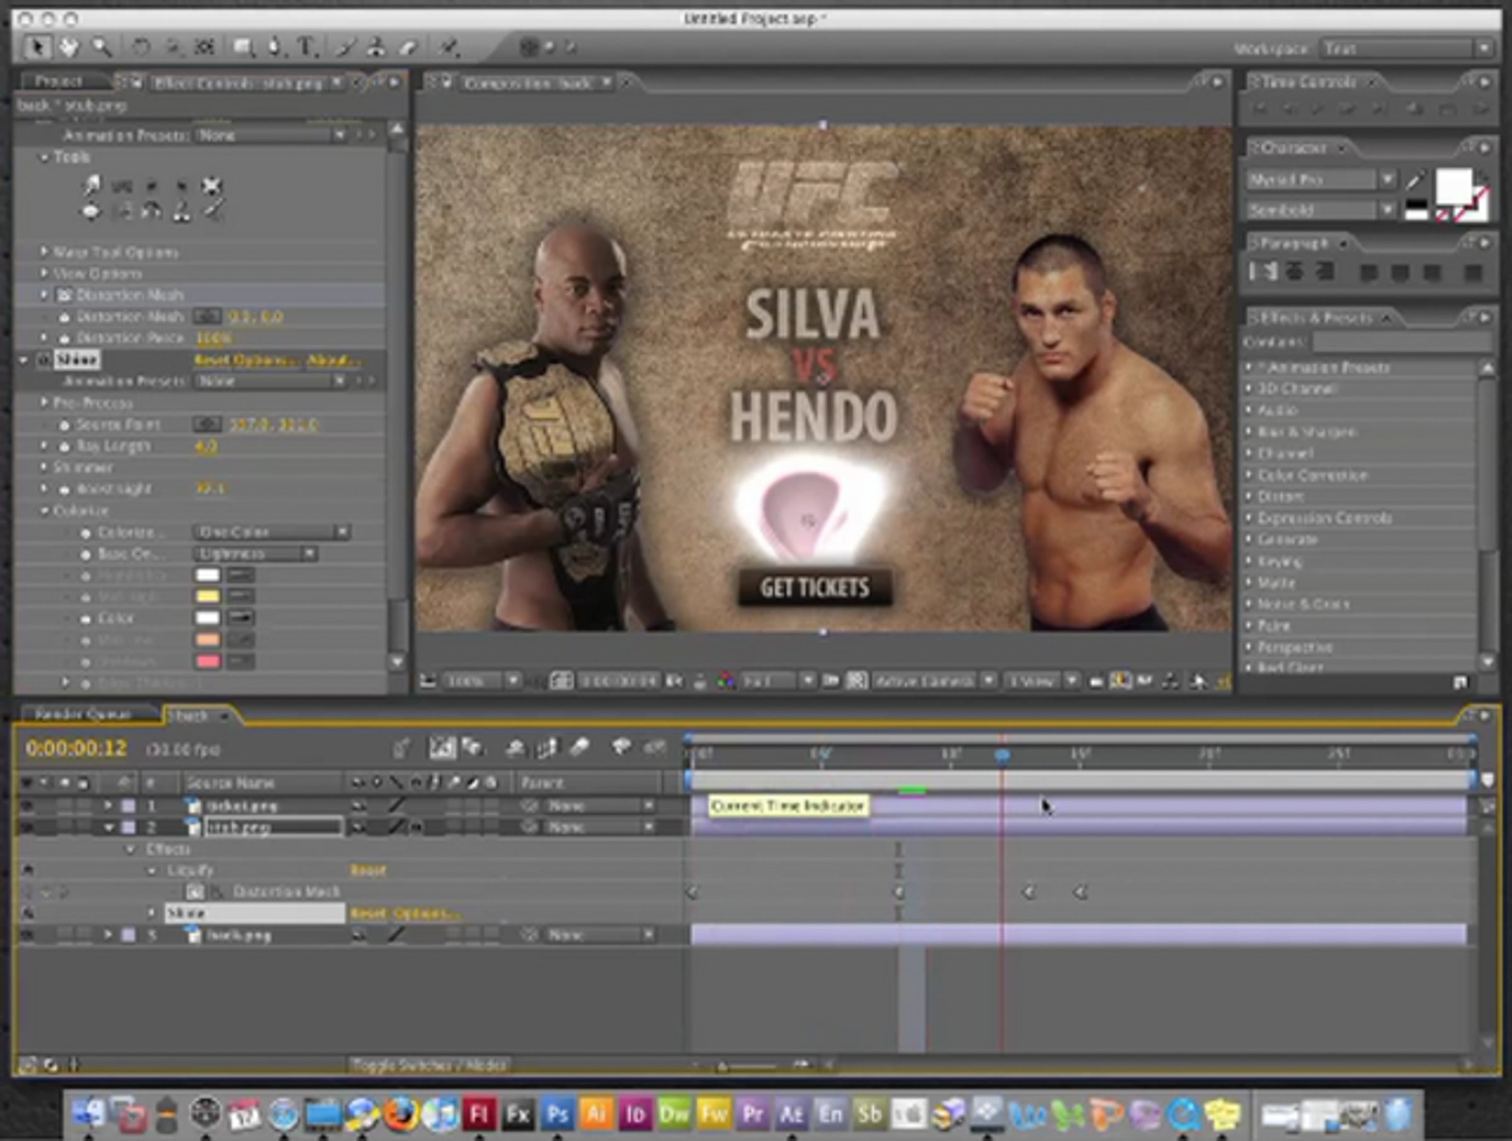Toggle the Ray Length stopwatch

64,447
